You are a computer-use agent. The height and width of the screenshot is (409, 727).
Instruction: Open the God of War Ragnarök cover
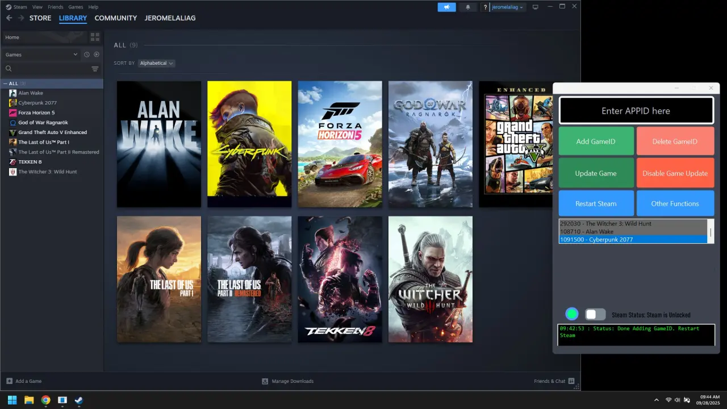click(431, 144)
